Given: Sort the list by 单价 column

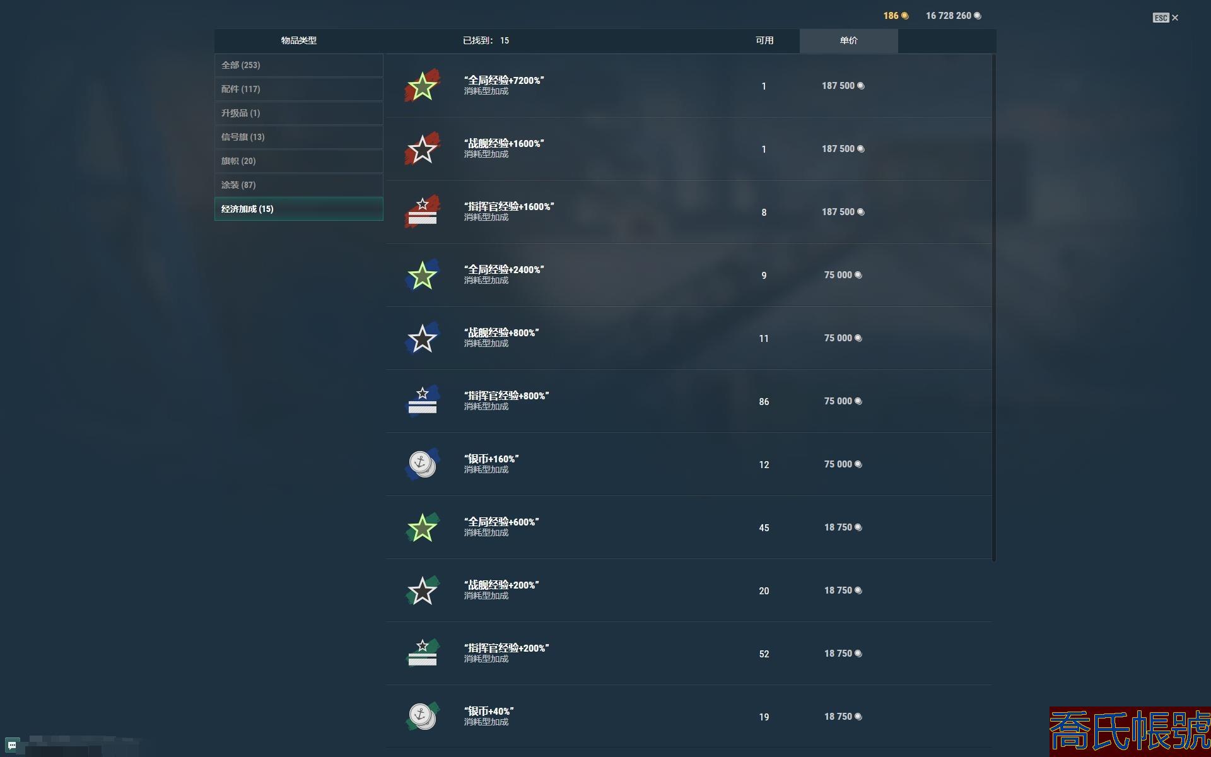Looking at the screenshot, I should [x=848, y=40].
